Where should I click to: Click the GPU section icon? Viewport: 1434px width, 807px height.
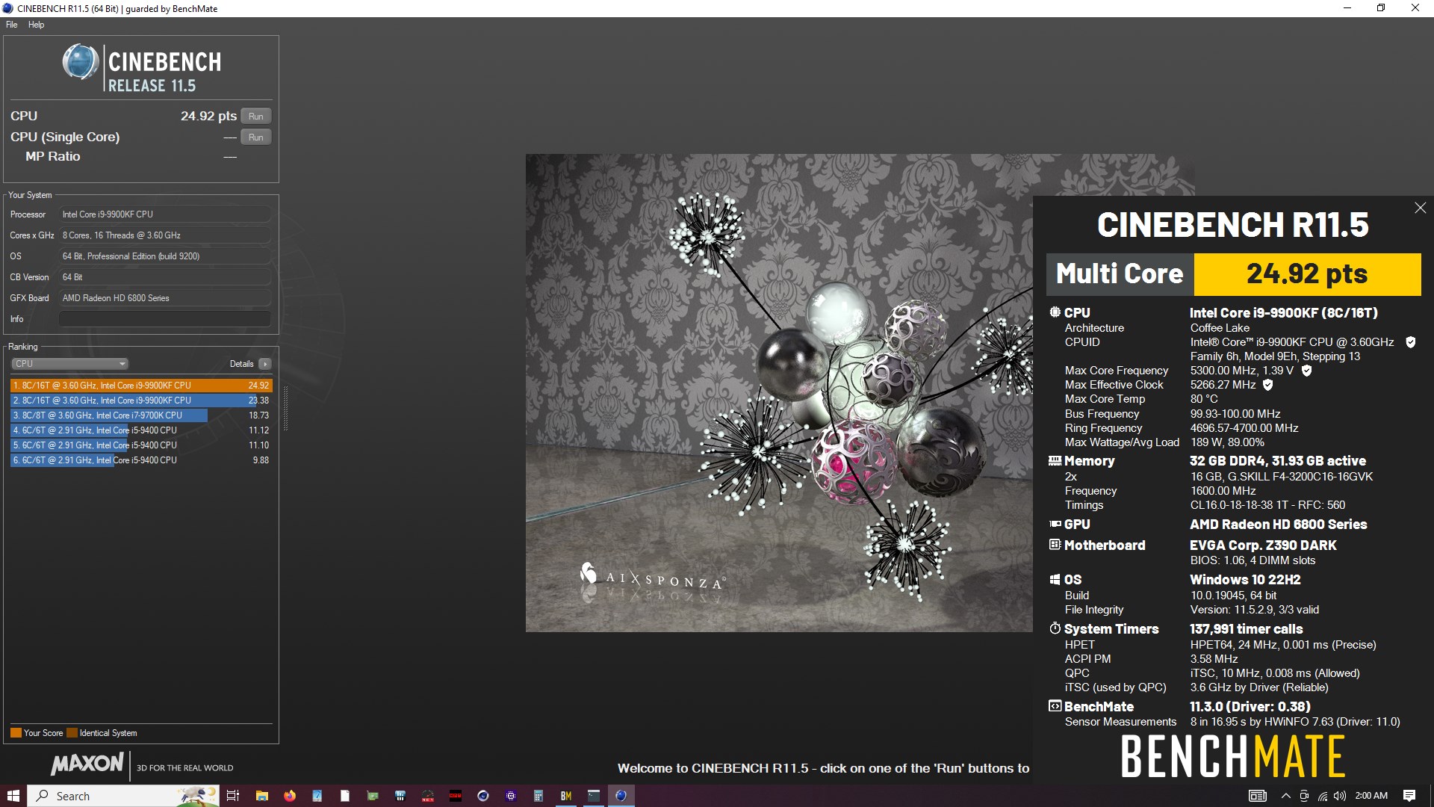point(1055,524)
